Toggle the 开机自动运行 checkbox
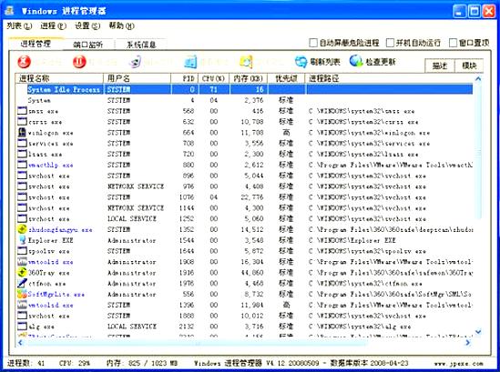This screenshot has width=500, height=372. coord(390,43)
